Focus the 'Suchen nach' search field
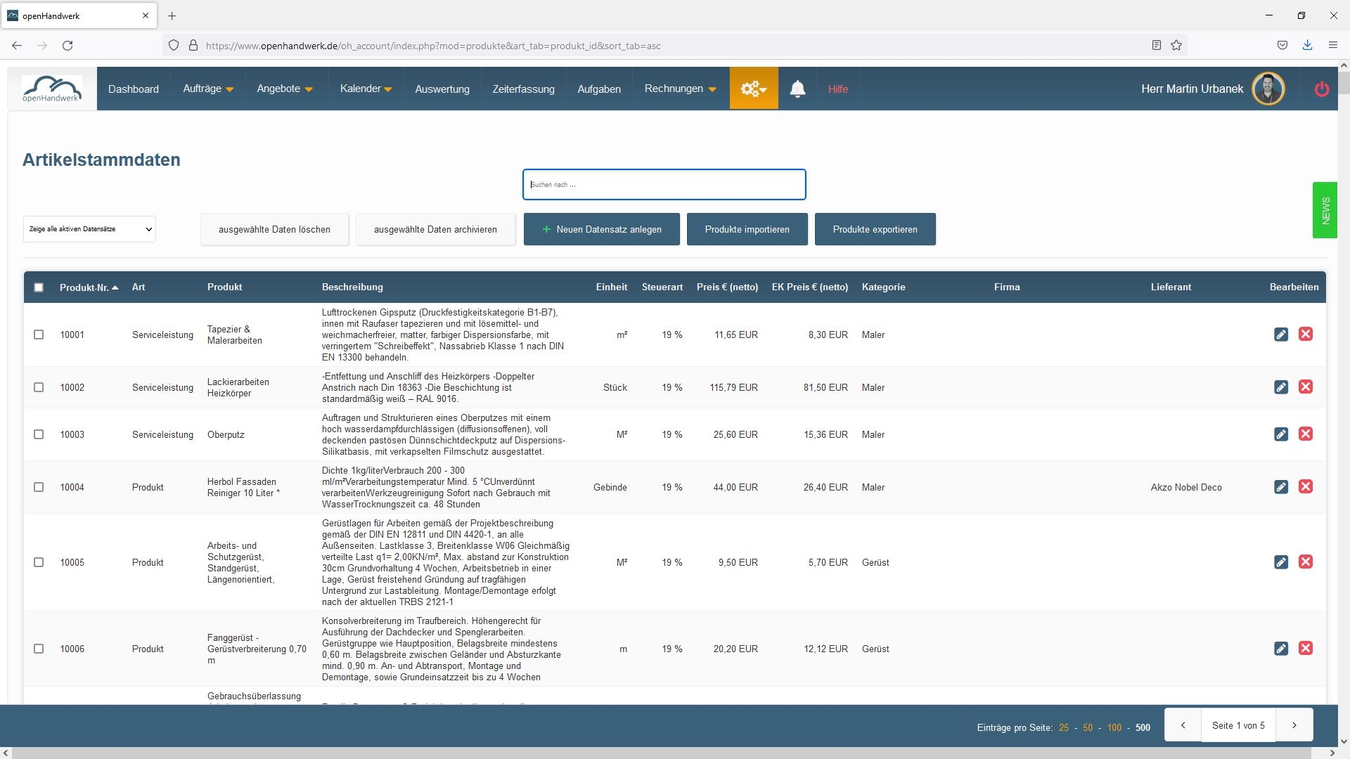 (664, 184)
